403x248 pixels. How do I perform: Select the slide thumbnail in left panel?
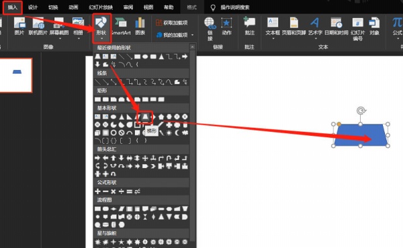[x=16, y=75]
